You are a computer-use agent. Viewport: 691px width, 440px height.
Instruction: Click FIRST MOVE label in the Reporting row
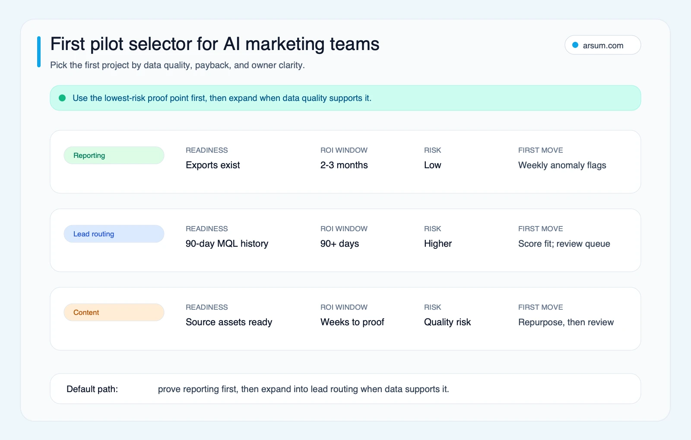(541, 150)
